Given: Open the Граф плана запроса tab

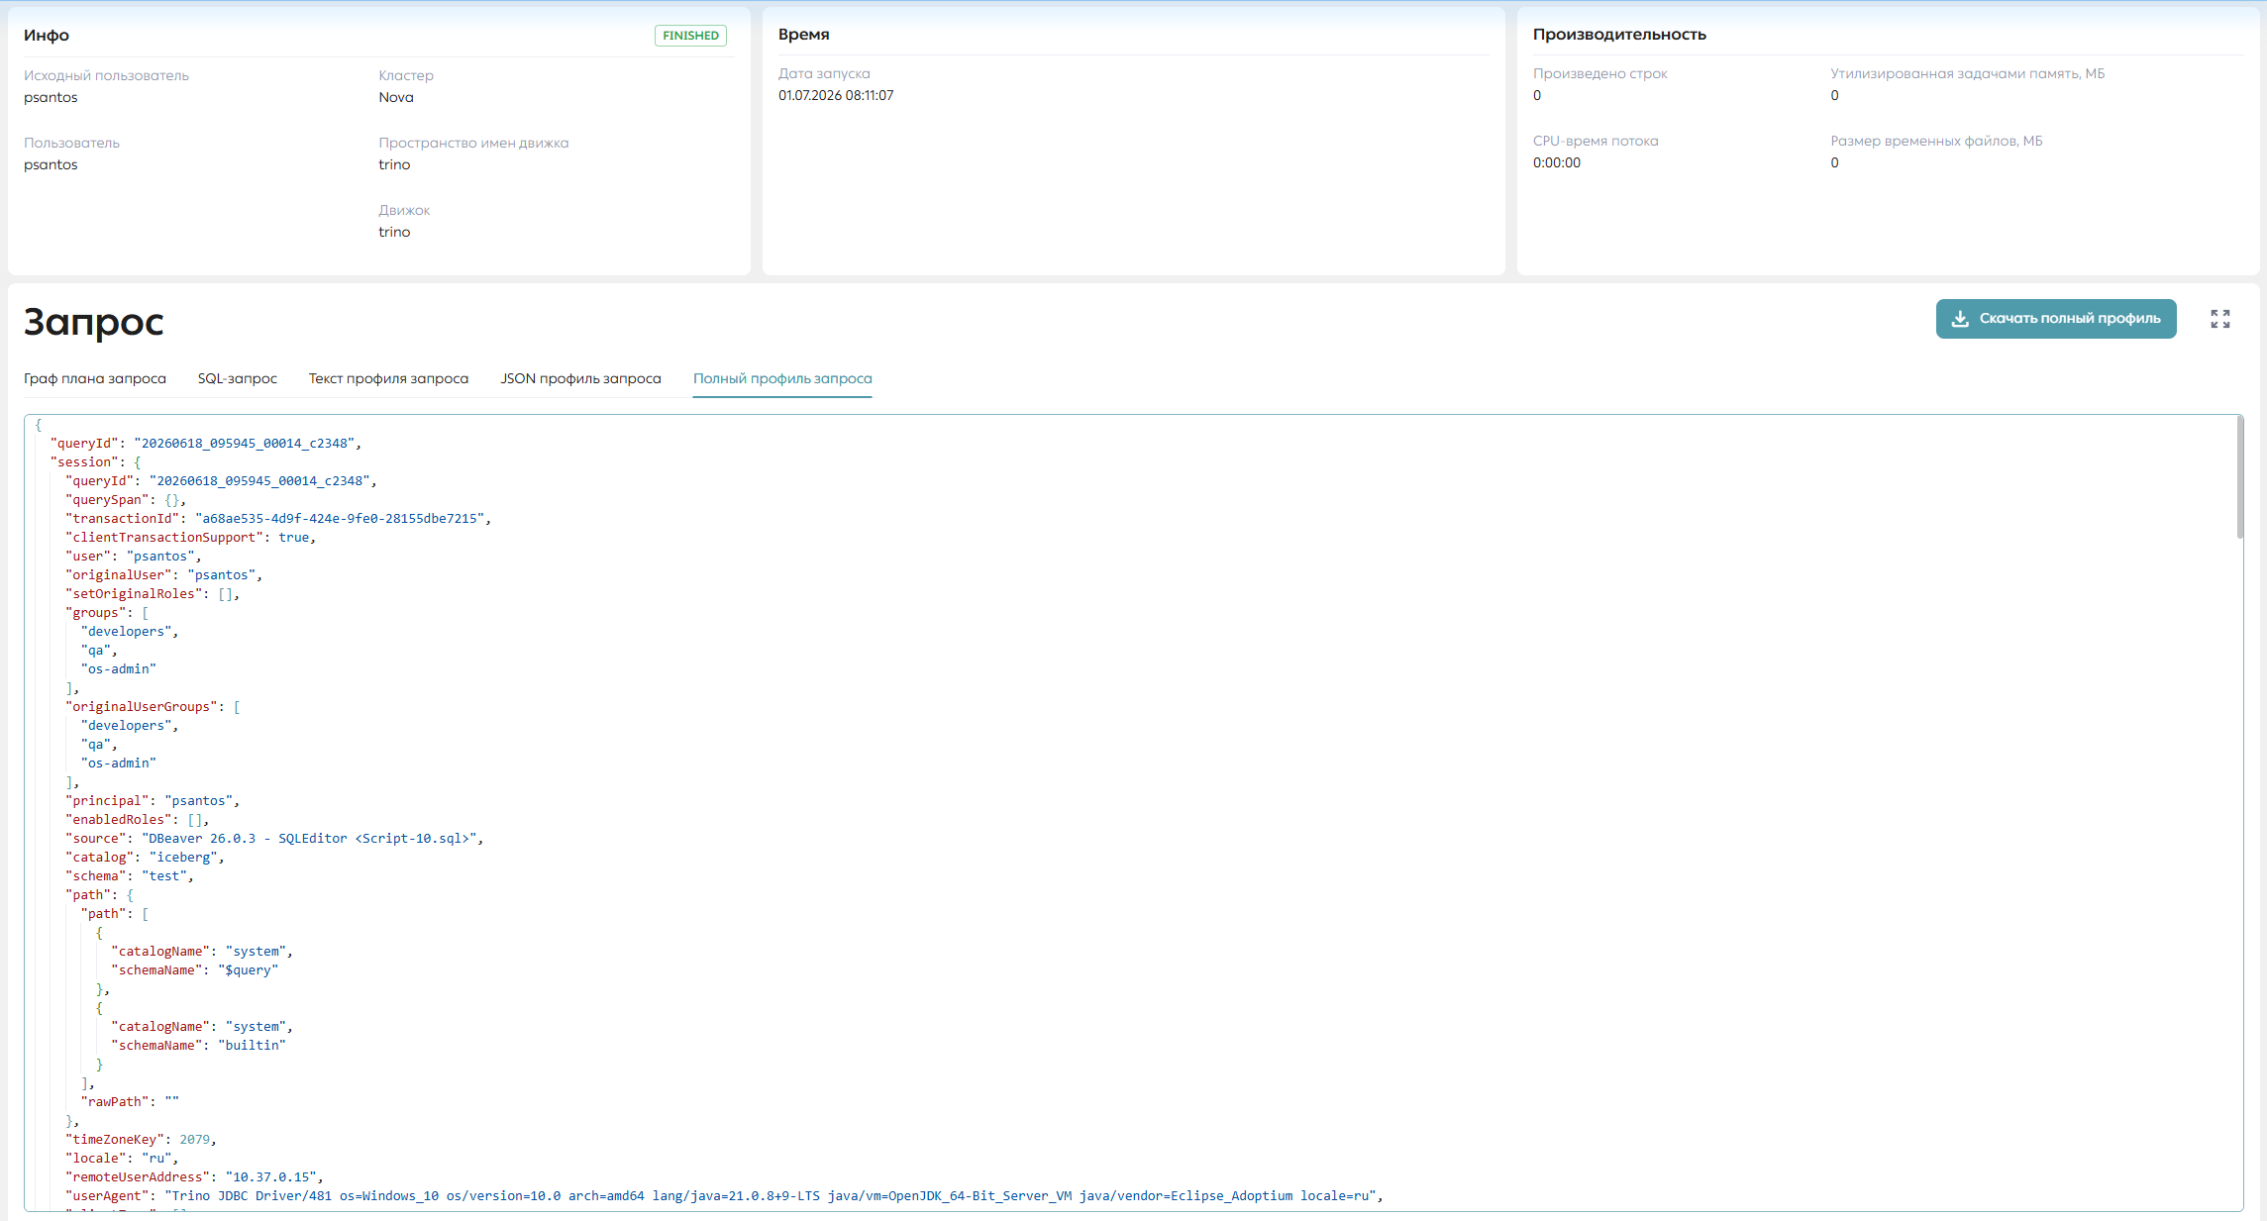Looking at the screenshot, I should click(95, 378).
